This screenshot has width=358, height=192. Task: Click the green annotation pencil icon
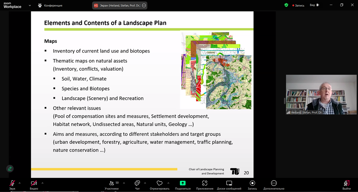(x=10, y=168)
